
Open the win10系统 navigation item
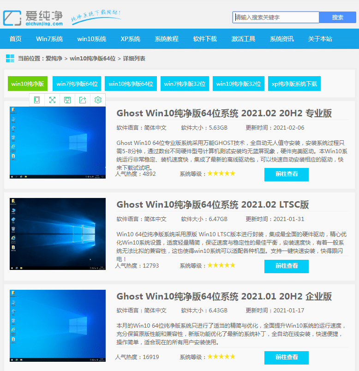91,39
